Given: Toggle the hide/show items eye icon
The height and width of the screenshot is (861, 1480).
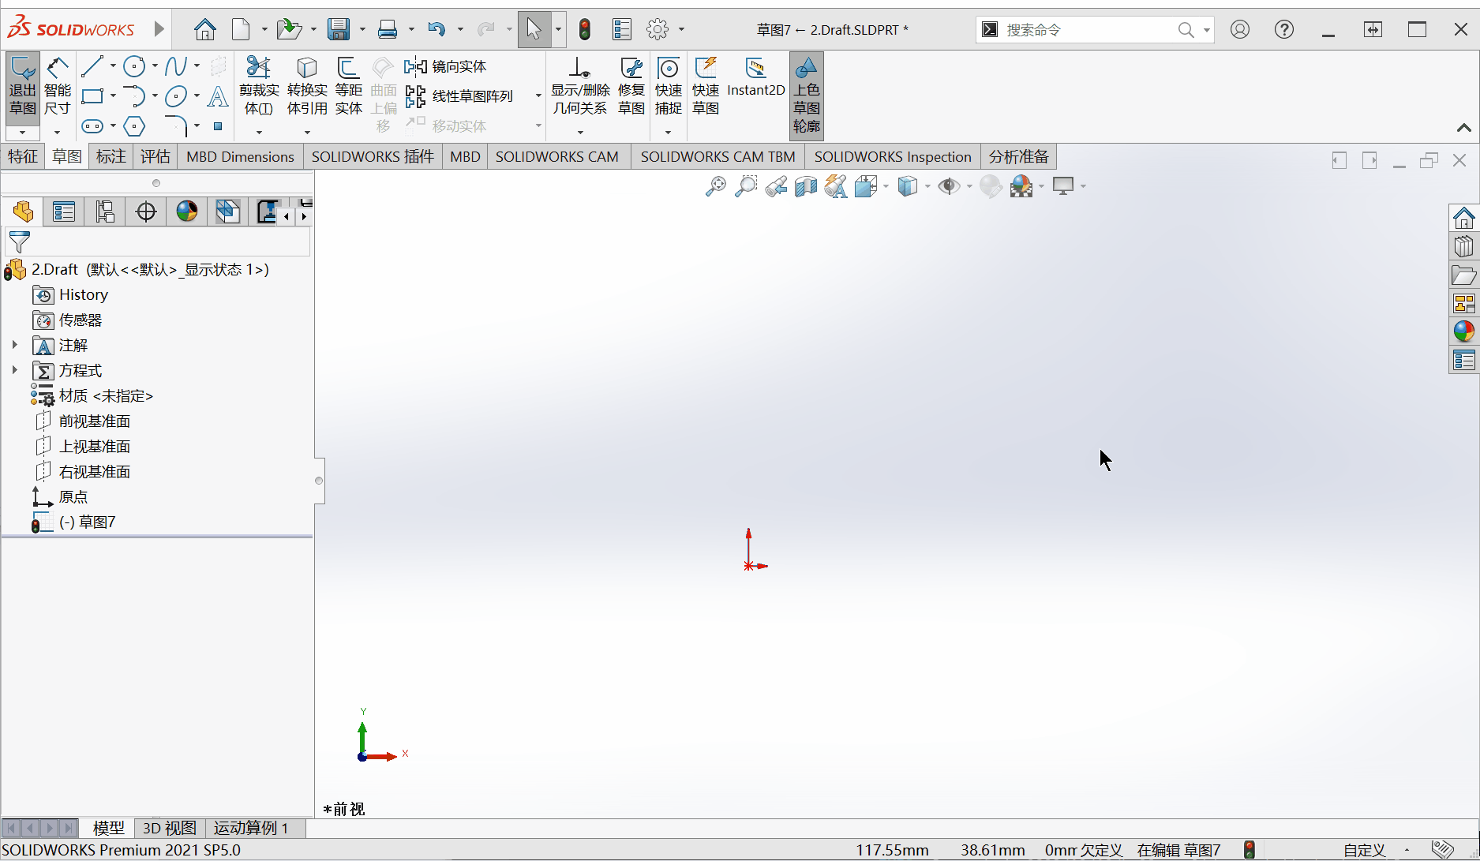Looking at the screenshot, I should (x=949, y=186).
